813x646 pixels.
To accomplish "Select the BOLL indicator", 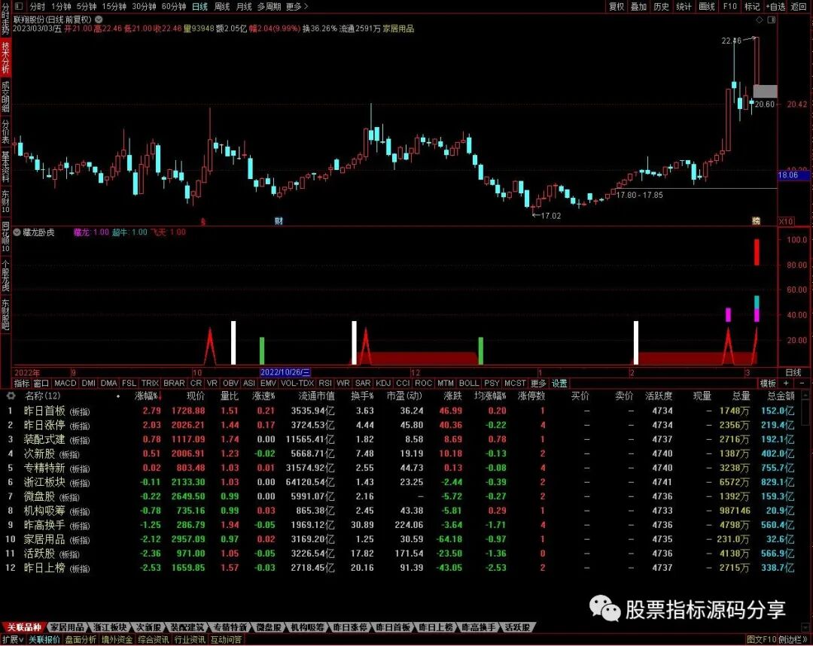I will tap(469, 384).
